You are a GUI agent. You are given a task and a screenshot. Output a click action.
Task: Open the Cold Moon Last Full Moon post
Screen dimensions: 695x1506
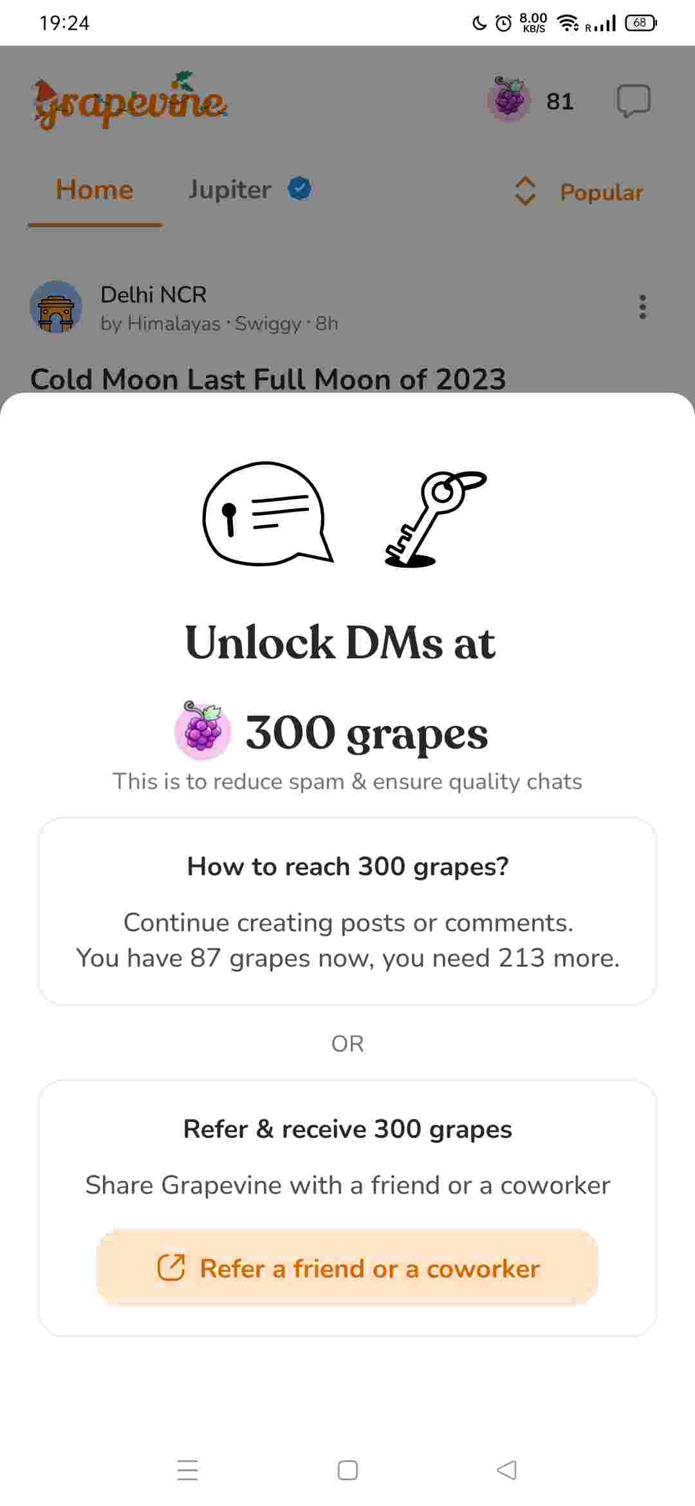268,379
